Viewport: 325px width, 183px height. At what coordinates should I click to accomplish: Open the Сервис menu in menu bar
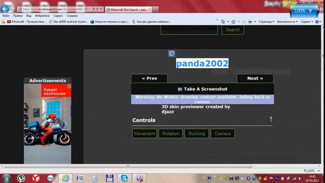pos(58,16)
